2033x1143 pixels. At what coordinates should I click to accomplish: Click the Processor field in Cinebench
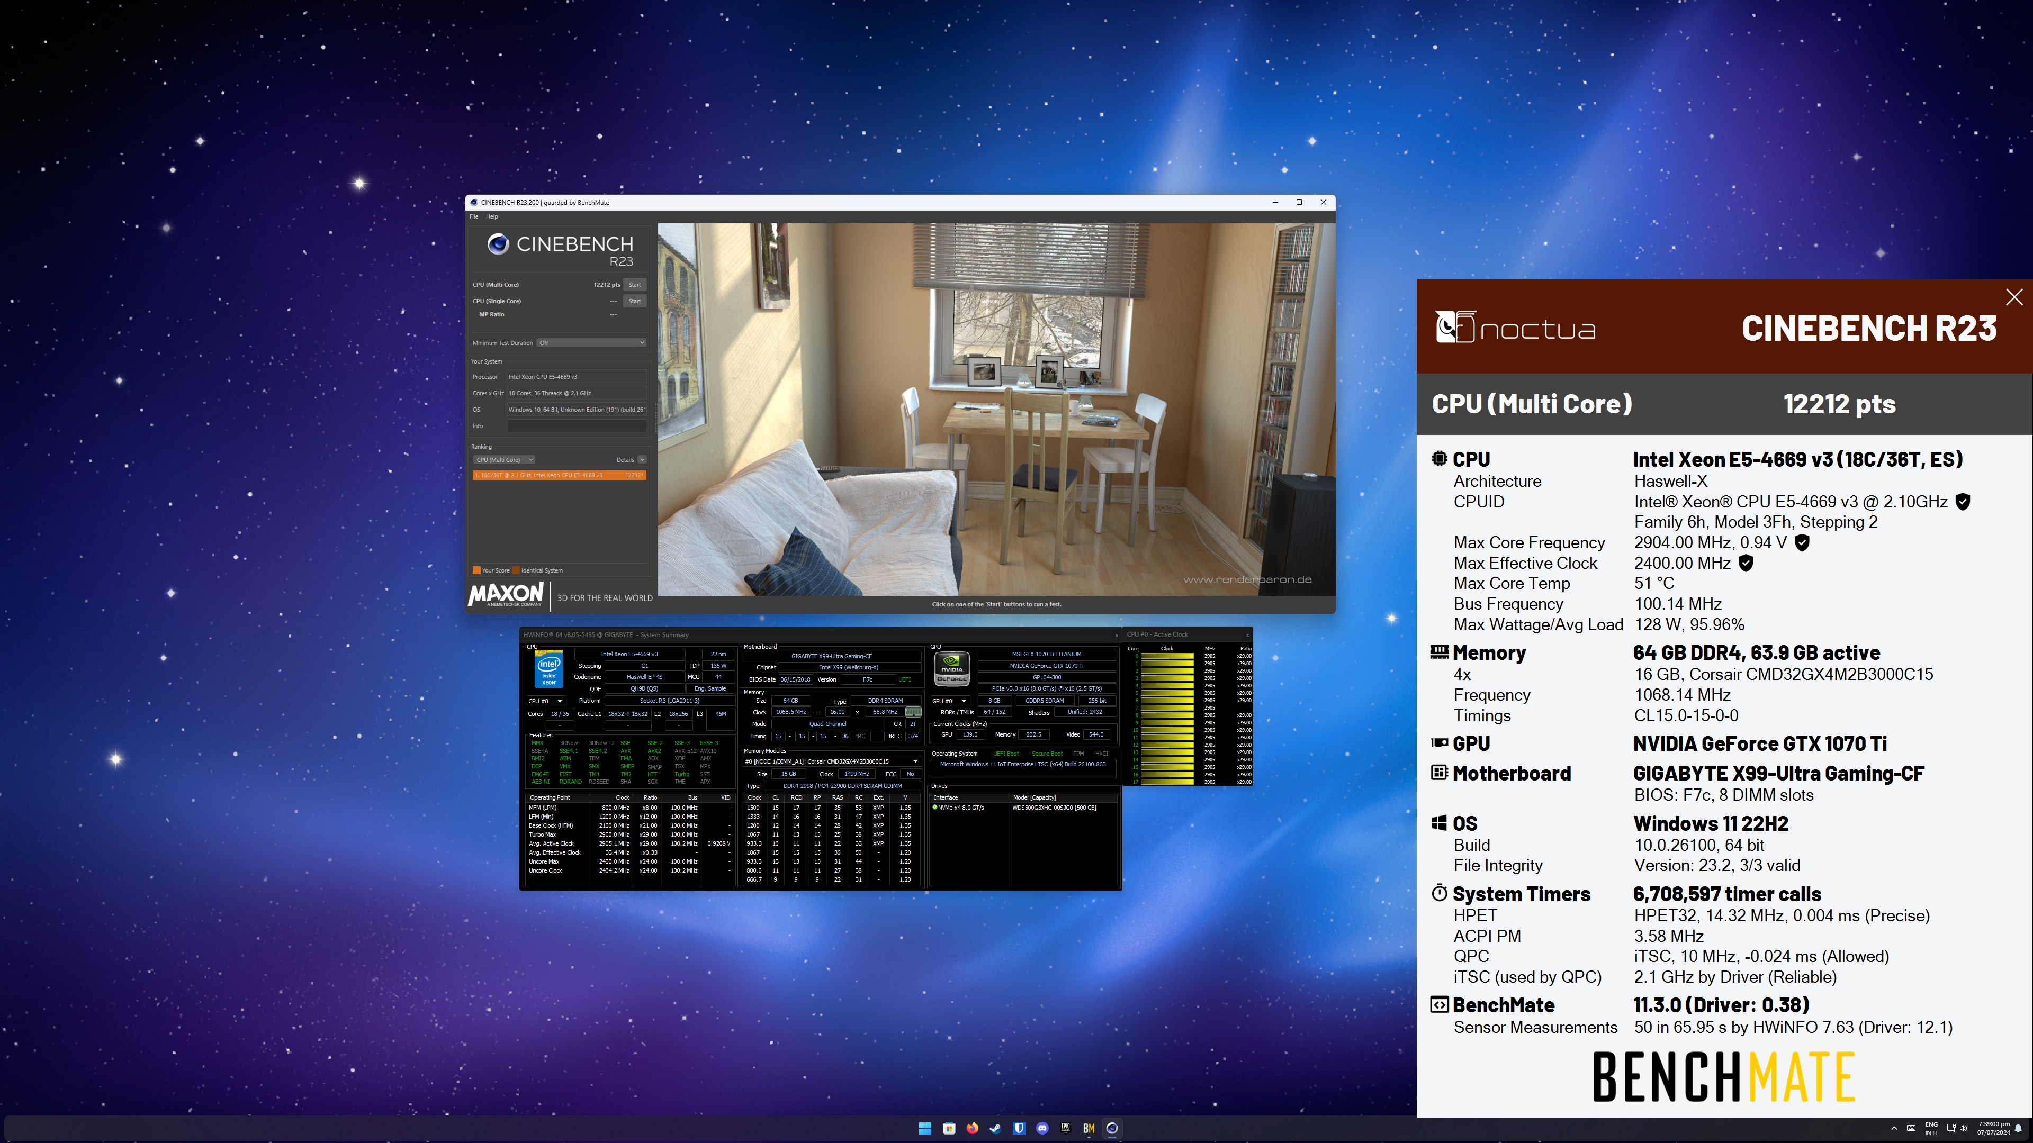click(576, 377)
